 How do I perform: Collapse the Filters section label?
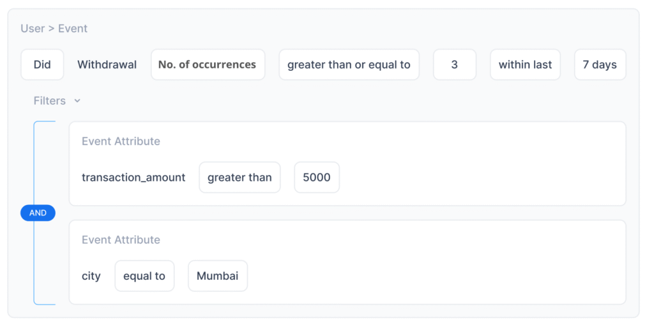(50, 101)
